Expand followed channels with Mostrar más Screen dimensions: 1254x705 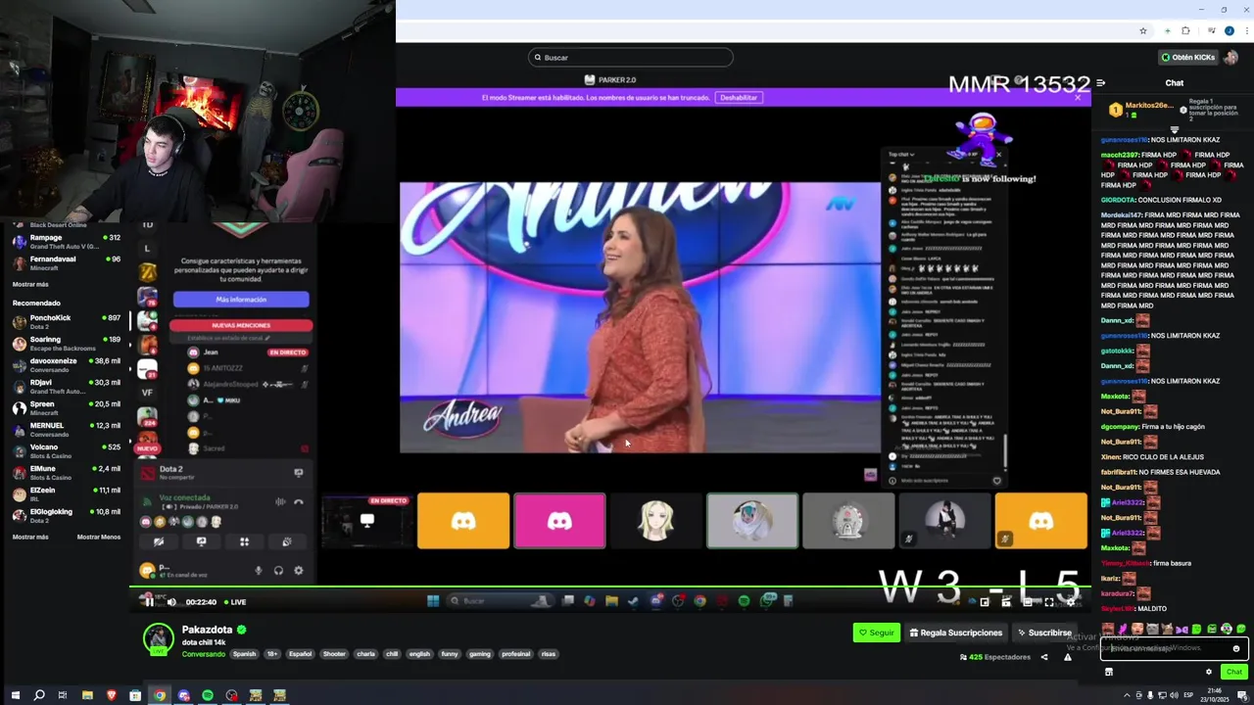pos(30,284)
